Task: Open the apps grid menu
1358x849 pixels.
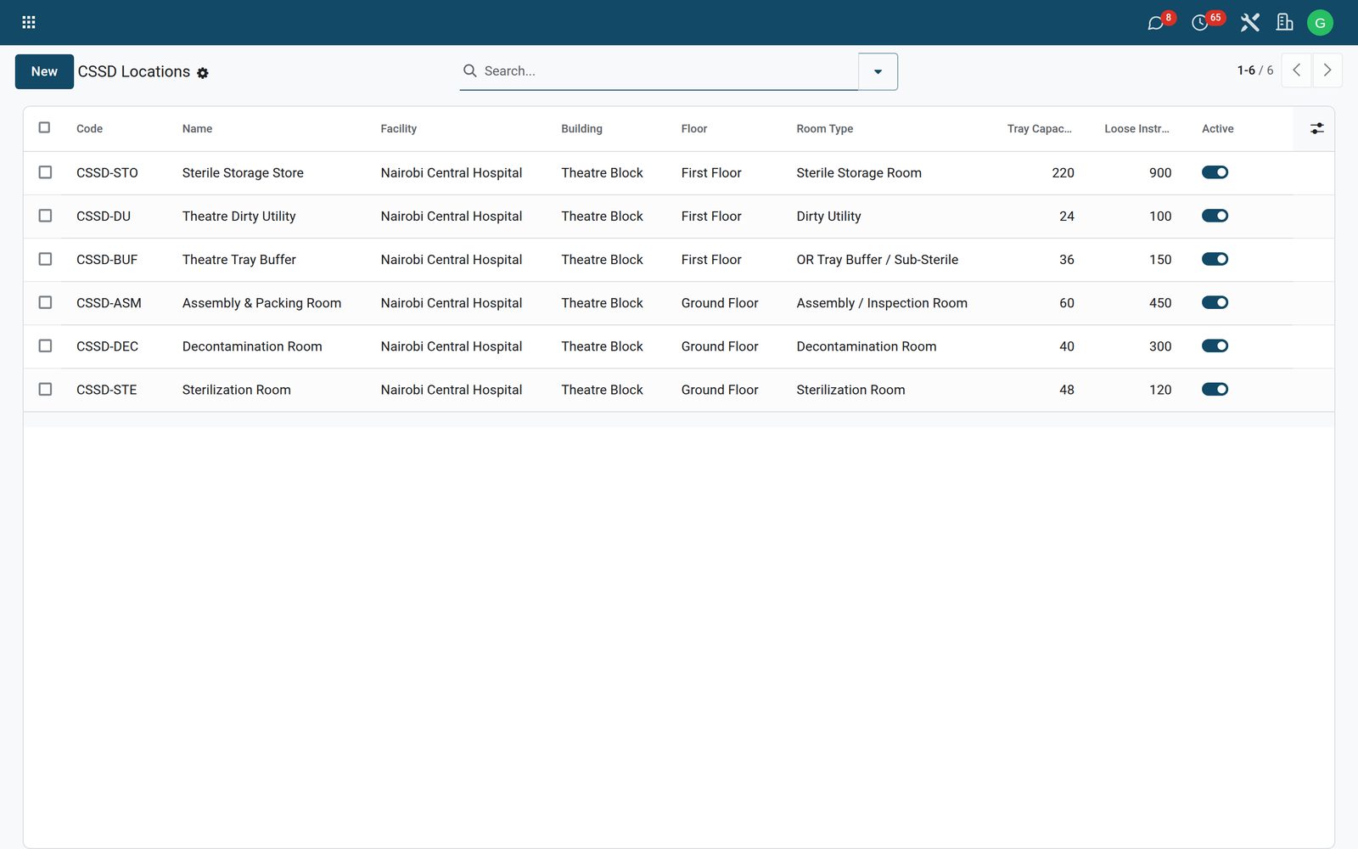Action: 28,22
